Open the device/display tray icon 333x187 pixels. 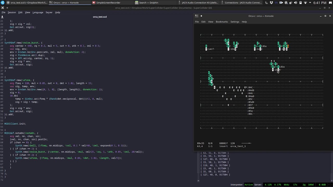coord(291,3)
